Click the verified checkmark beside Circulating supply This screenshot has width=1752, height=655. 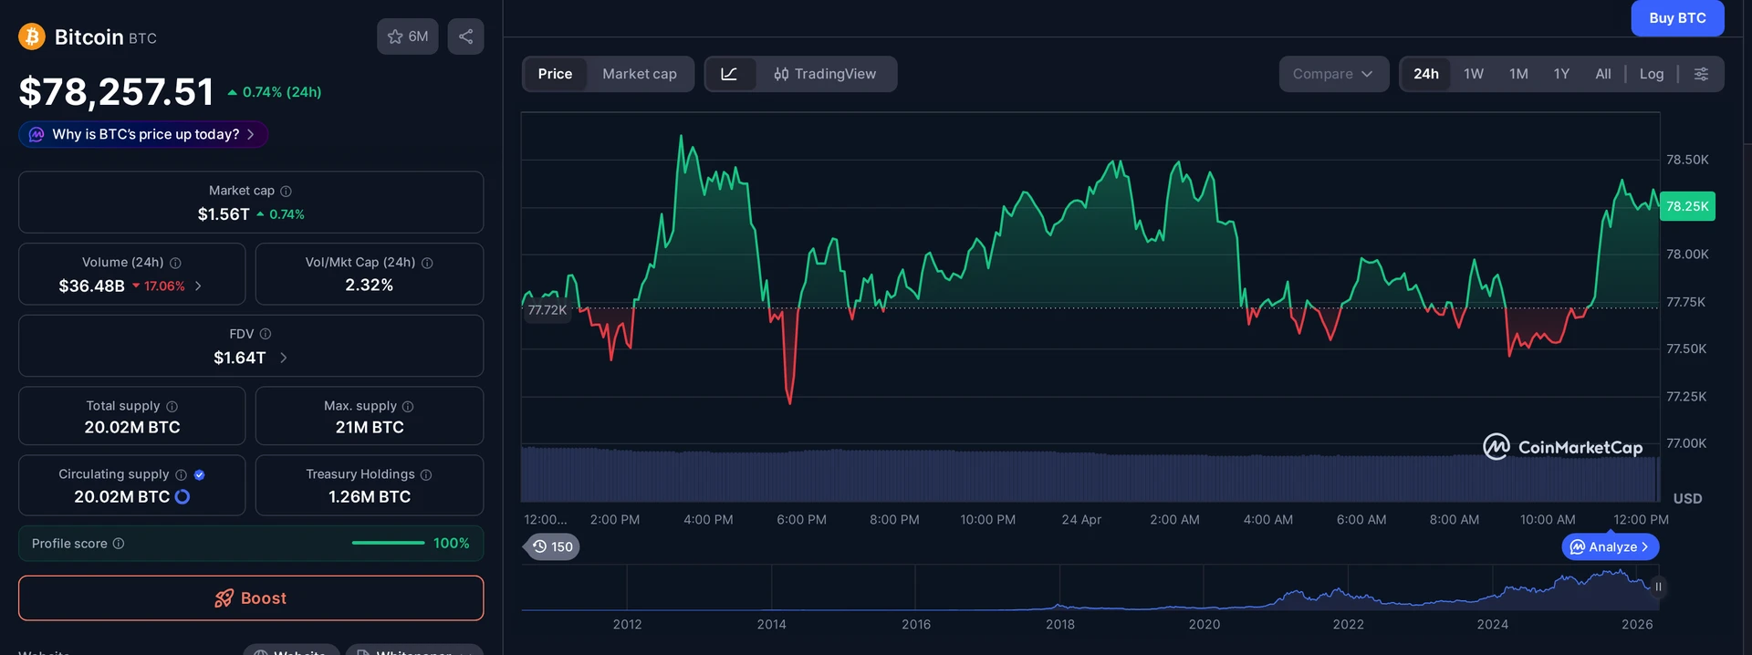(199, 474)
